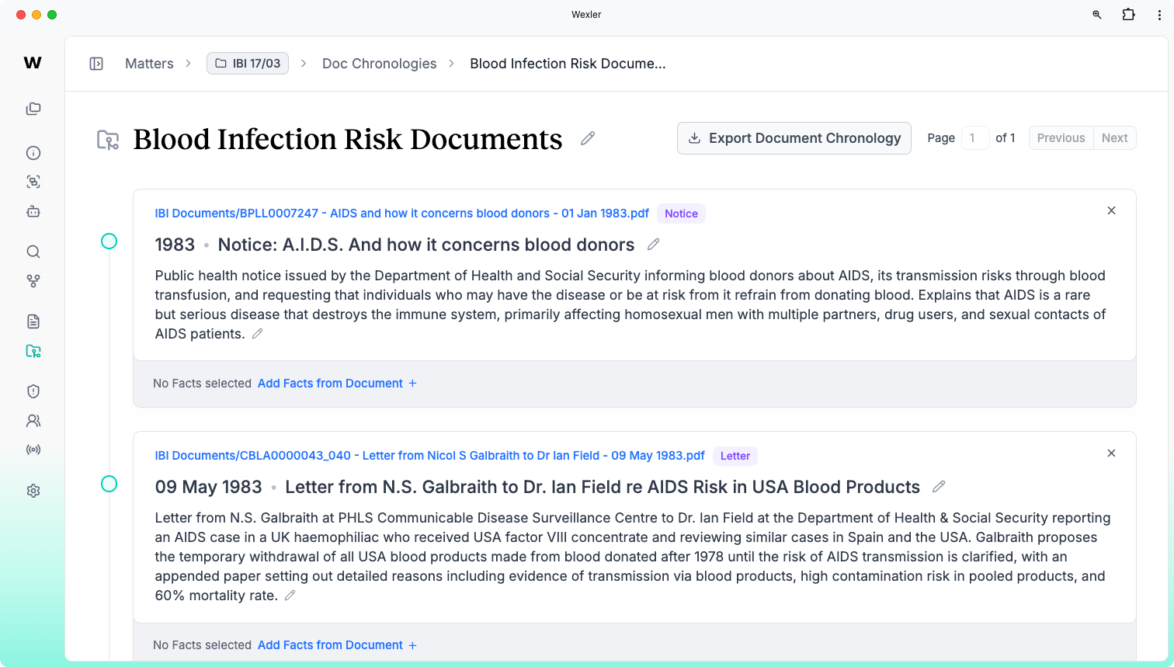This screenshot has width=1174, height=667.
Task: Open the info circle sidebar icon
Action: [x=33, y=153]
